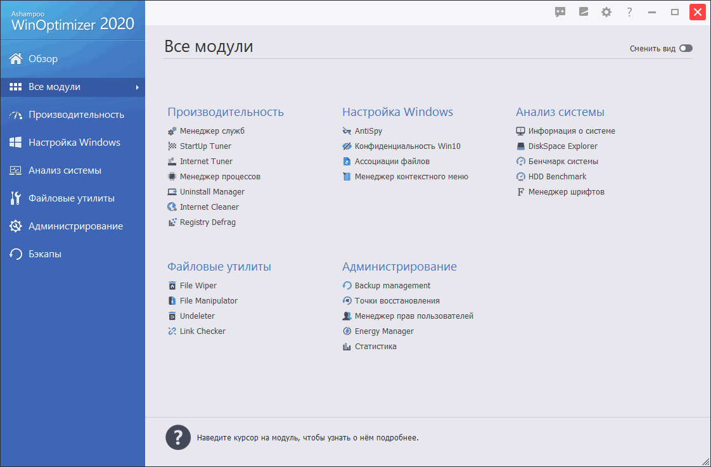The height and width of the screenshot is (467, 711).
Task: Click the HDD Benchmark gauge icon
Action: pyautogui.click(x=520, y=177)
